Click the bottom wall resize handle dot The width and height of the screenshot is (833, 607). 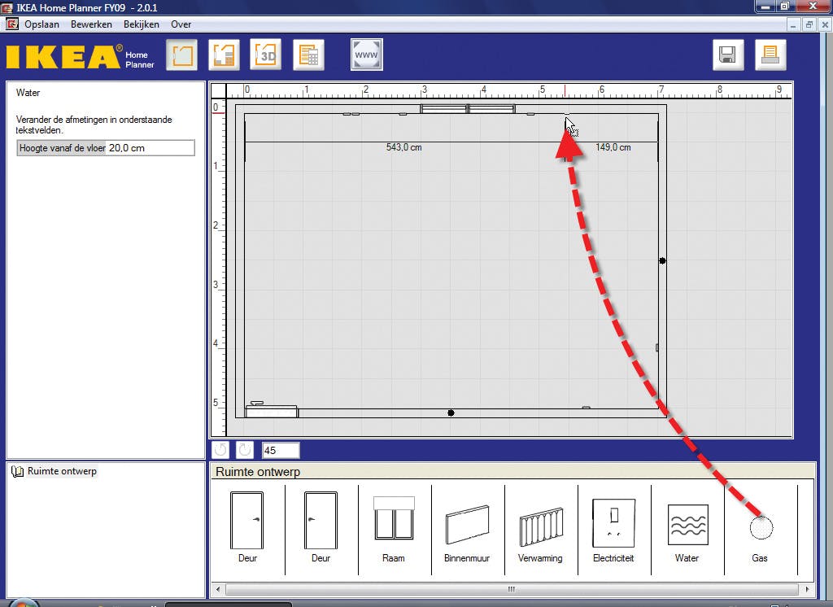[451, 413]
